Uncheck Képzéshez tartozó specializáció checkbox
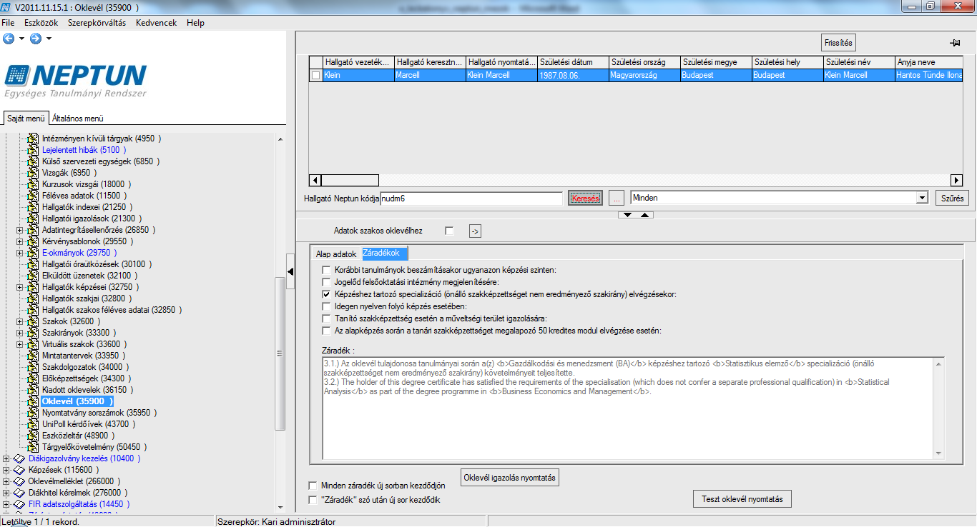977x527 pixels. (327, 294)
